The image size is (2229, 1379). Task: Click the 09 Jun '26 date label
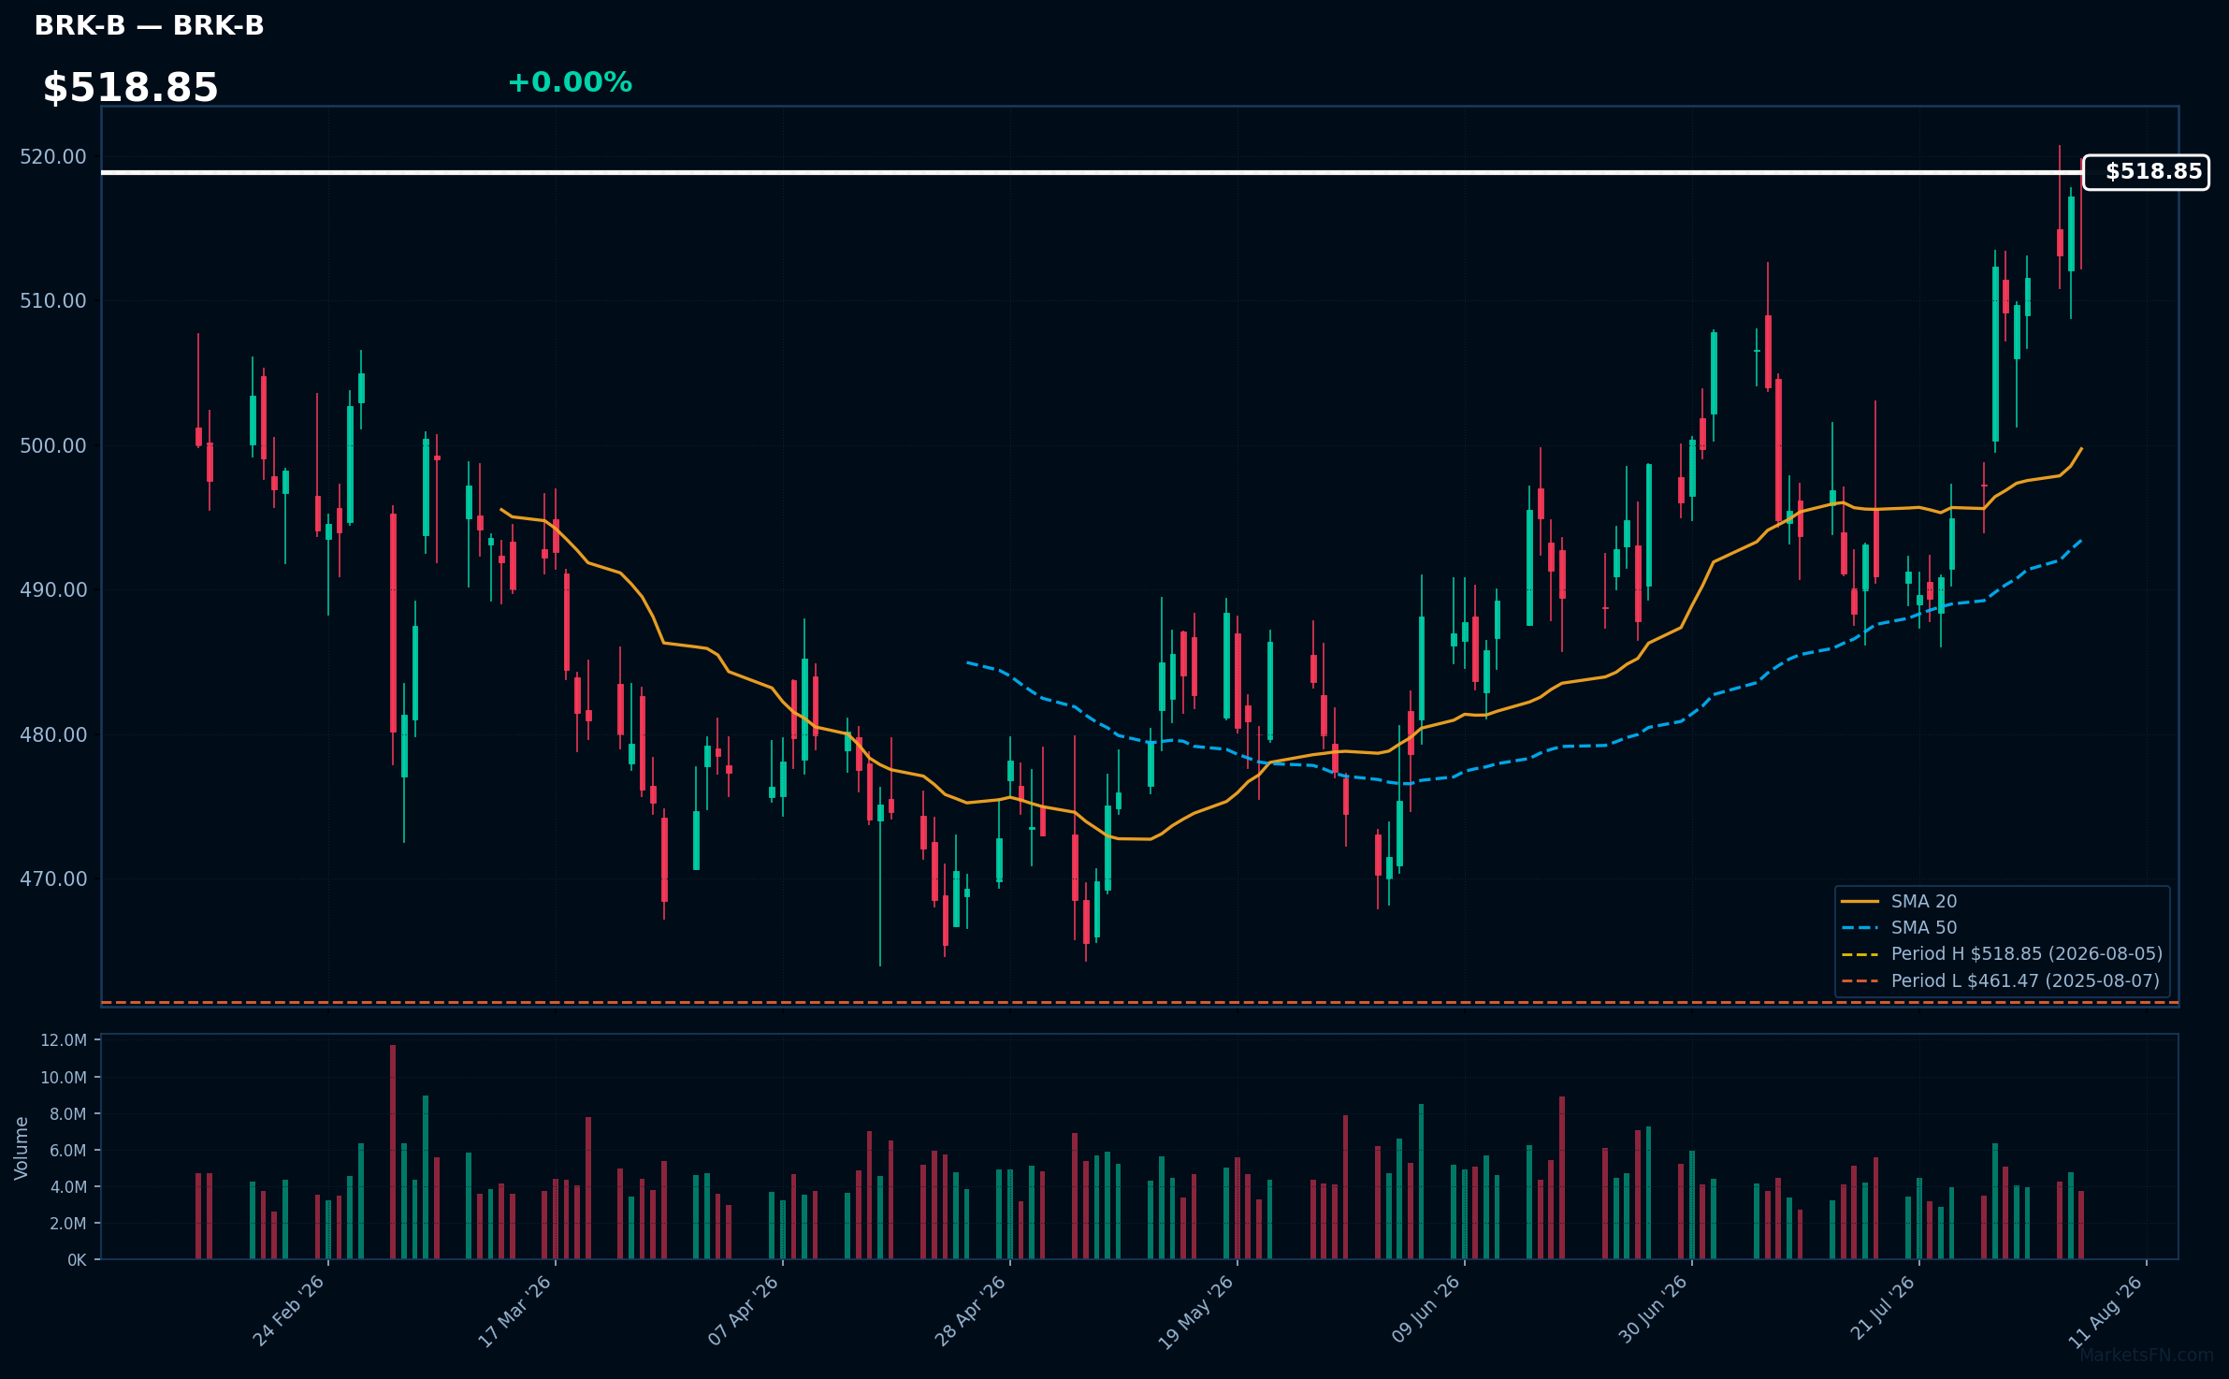(1425, 1310)
